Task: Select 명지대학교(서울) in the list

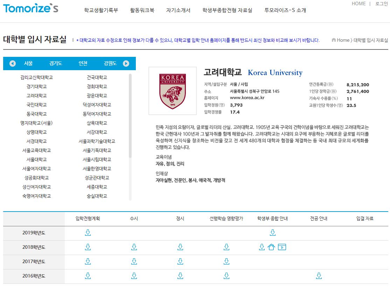Action: tap(36, 123)
